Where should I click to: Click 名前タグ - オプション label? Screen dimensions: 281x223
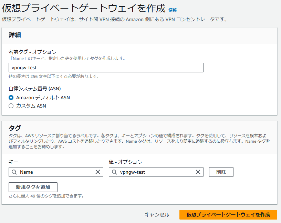[33, 52]
